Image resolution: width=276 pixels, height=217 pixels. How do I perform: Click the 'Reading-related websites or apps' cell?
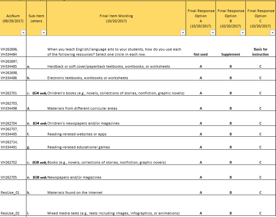tap(77, 134)
